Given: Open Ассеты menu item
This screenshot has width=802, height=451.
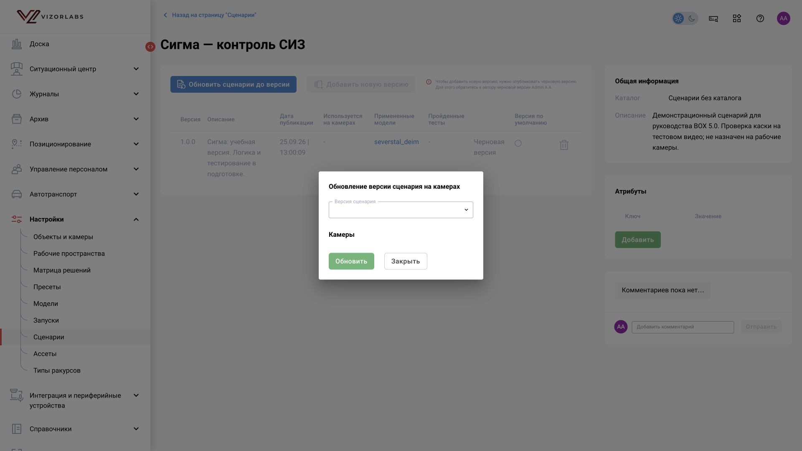Looking at the screenshot, I should point(45,354).
